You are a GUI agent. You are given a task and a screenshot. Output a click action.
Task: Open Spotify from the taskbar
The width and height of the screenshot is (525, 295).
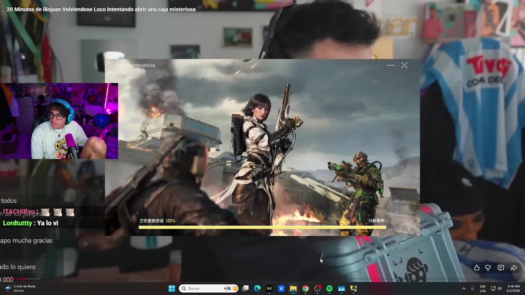click(x=329, y=288)
